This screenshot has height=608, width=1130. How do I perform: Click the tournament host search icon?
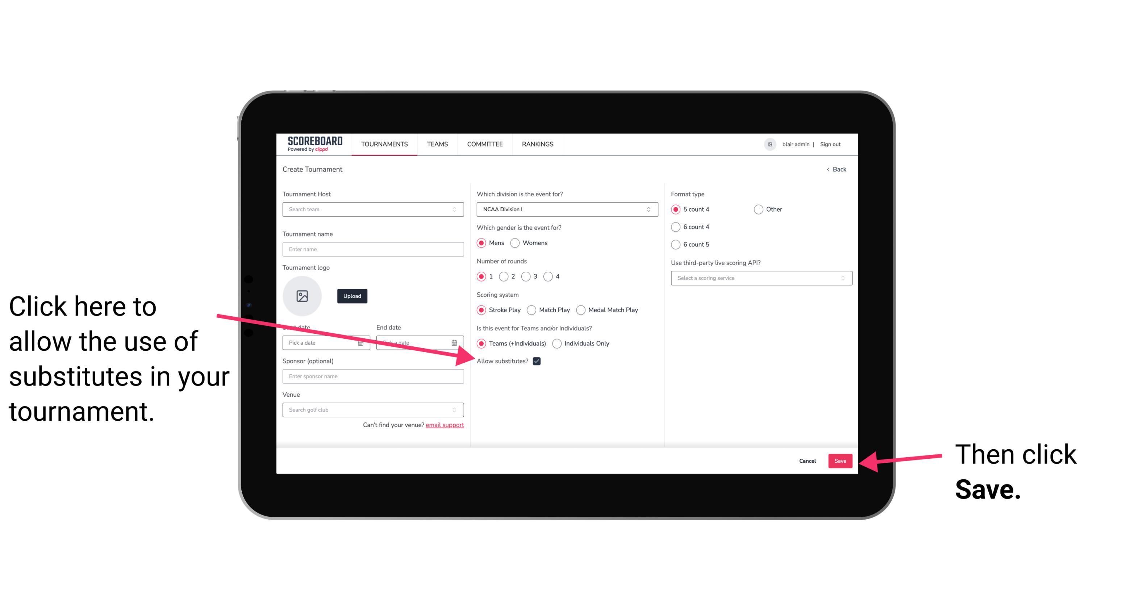456,209
